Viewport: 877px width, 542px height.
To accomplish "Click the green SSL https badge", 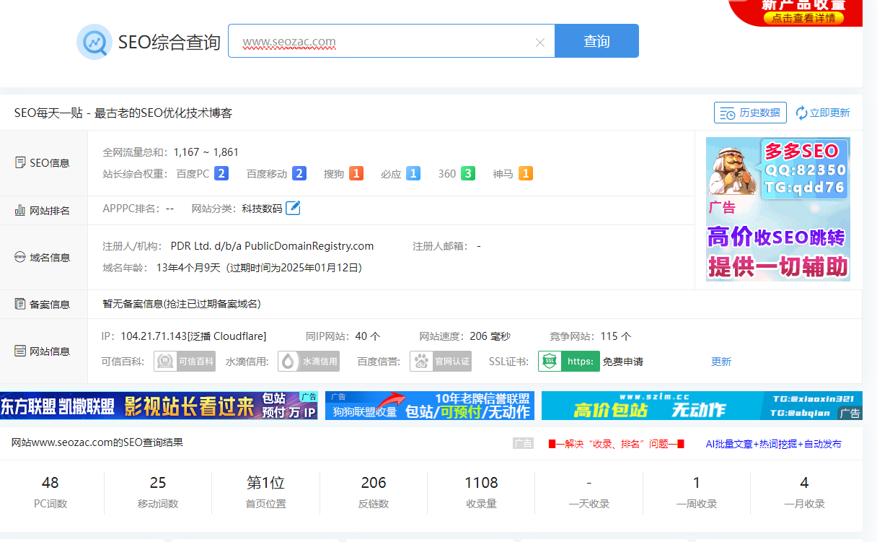I will pyautogui.click(x=569, y=362).
